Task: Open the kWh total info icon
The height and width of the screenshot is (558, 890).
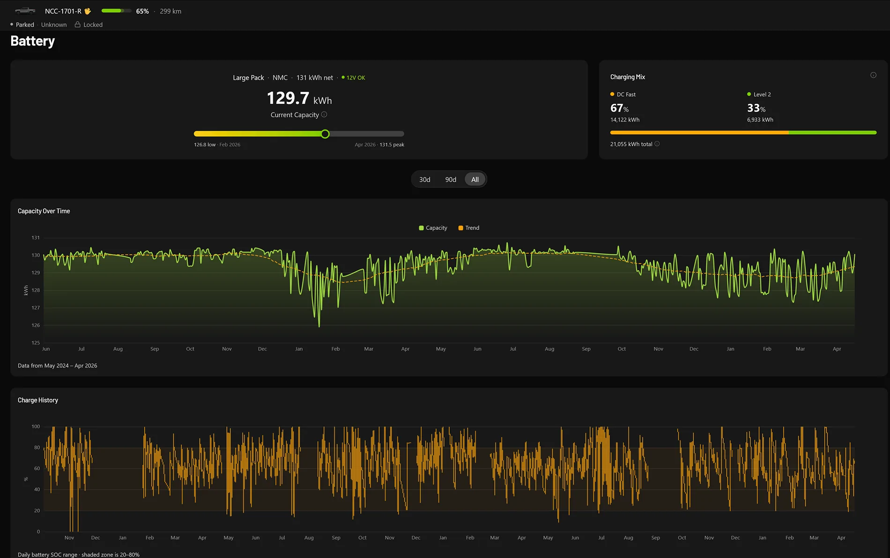Action: coord(657,144)
